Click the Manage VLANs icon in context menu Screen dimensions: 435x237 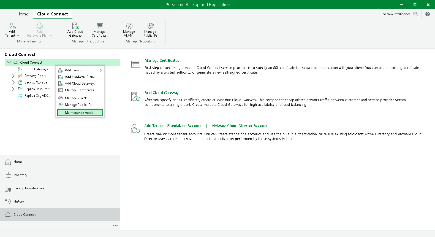point(61,98)
